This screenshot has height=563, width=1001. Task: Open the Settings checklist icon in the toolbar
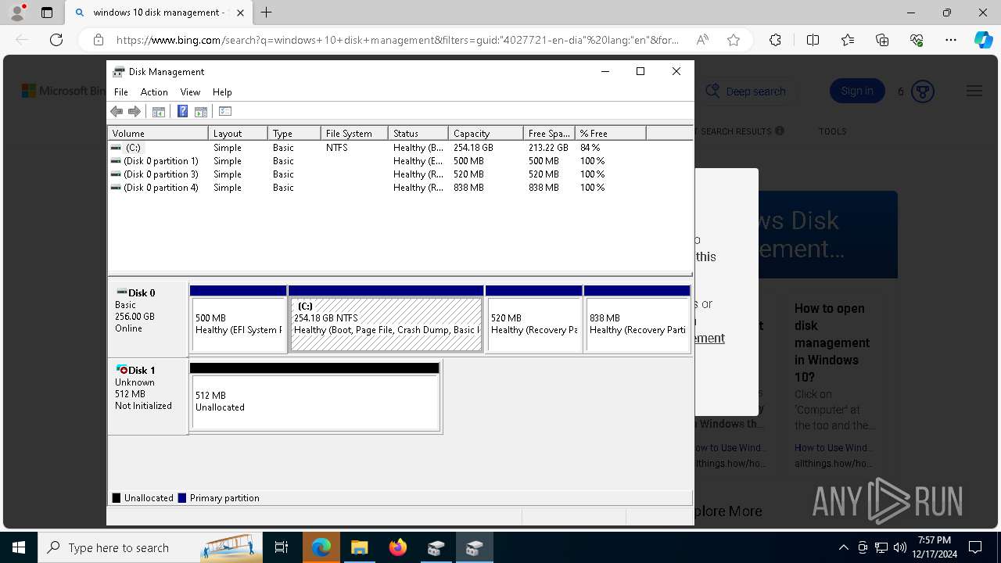(225, 112)
